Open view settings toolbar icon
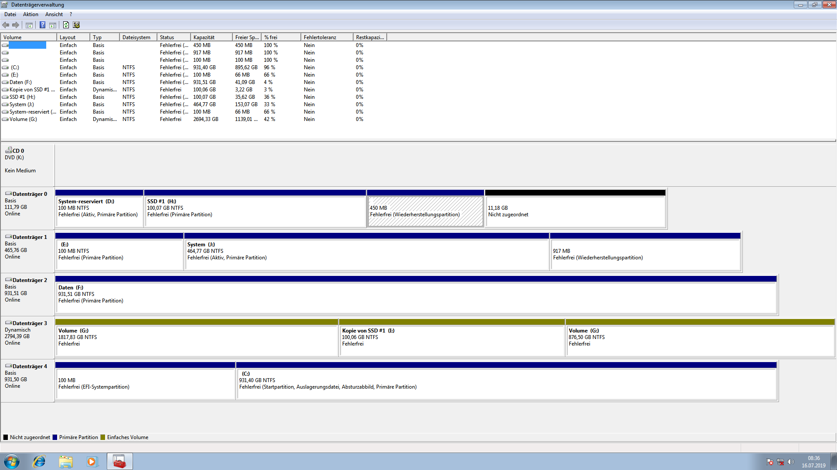 [76, 25]
